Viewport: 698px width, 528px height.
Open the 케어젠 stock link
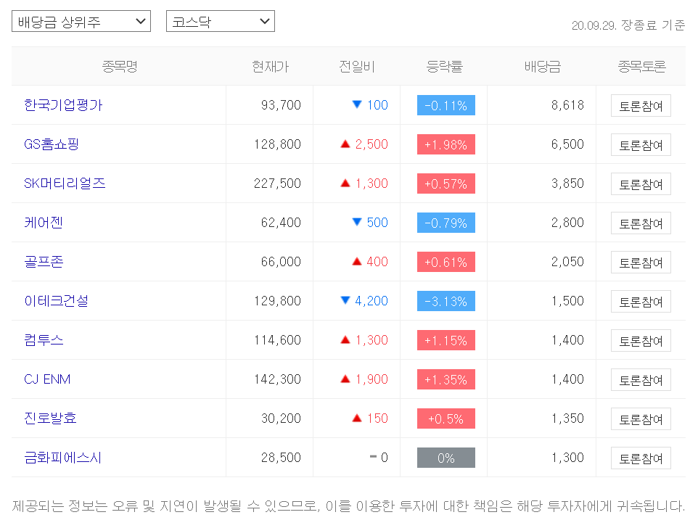pos(44,223)
